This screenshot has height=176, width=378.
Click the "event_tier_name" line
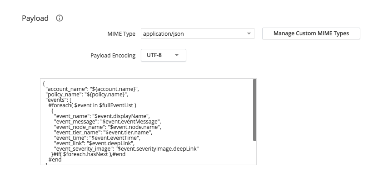point(103,133)
